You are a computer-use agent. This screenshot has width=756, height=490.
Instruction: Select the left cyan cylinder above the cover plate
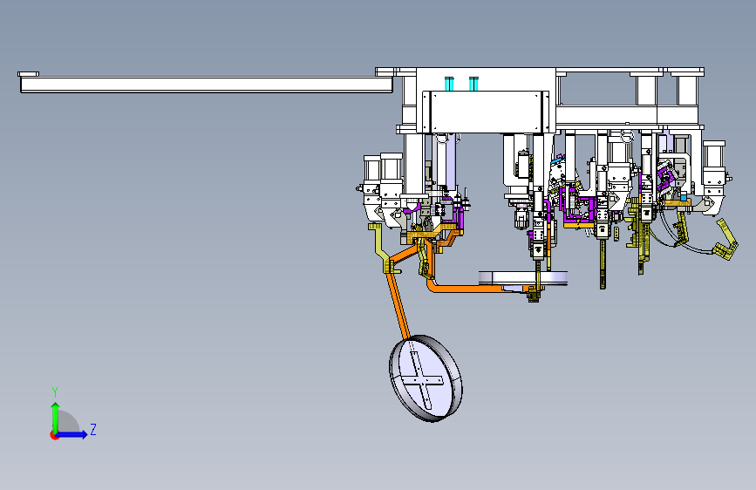[x=449, y=84]
